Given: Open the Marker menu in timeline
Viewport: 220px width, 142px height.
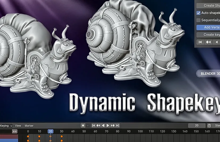Looking at the screenshot, I should tap(29, 126).
